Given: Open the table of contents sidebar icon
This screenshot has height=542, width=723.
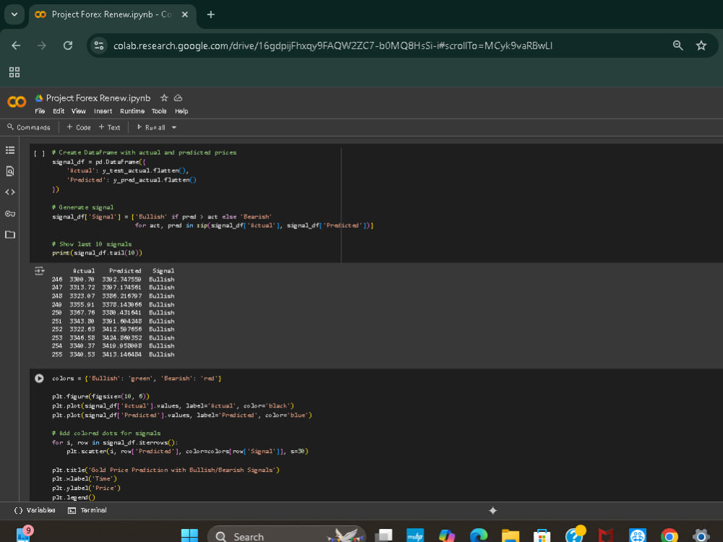Looking at the screenshot, I should tap(10, 150).
